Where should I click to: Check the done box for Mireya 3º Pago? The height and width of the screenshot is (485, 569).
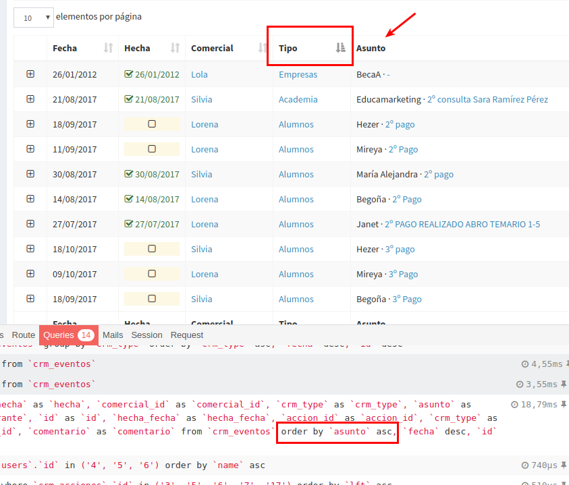click(152, 274)
